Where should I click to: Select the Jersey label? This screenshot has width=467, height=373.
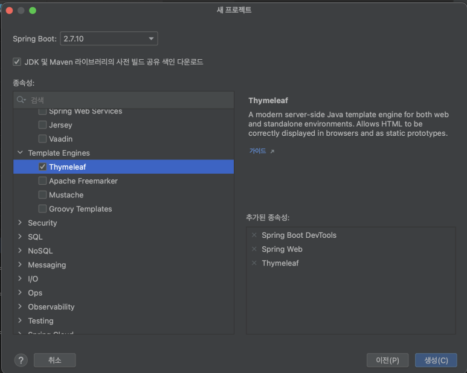[60, 125]
